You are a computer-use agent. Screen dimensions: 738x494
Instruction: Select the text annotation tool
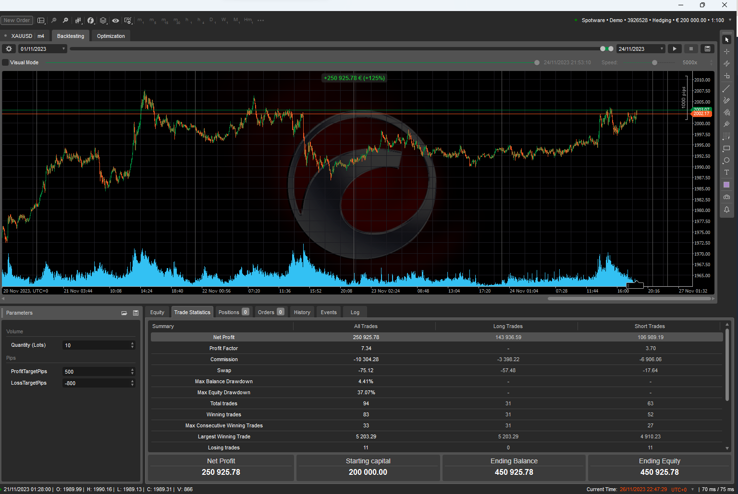pyautogui.click(x=726, y=173)
